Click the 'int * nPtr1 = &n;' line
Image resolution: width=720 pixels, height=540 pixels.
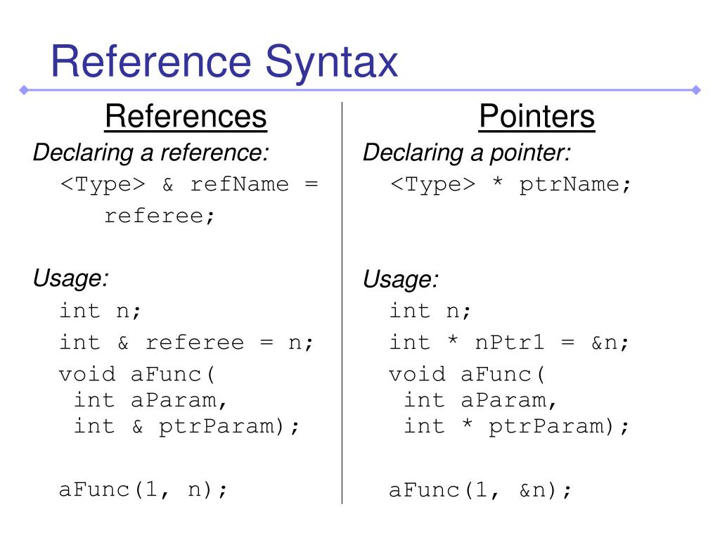pyautogui.click(x=509, y=342)
